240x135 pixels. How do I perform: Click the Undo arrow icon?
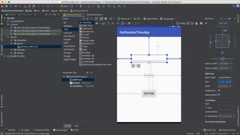click(16, 6)
